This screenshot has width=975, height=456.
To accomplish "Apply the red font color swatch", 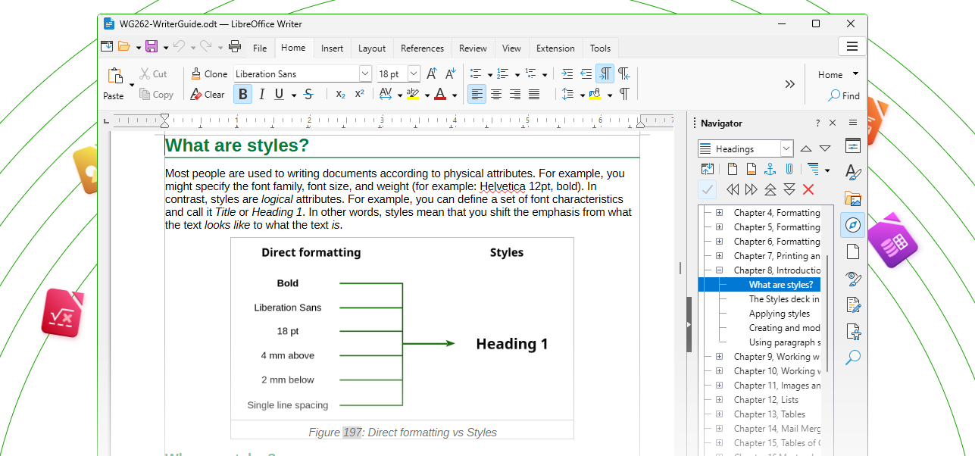I will 440,95.
